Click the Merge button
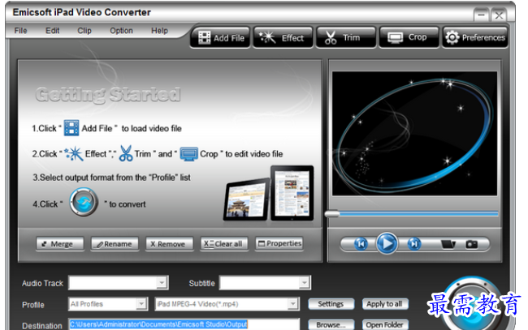Screen dimensions: 528x330 tap(60, 243)
